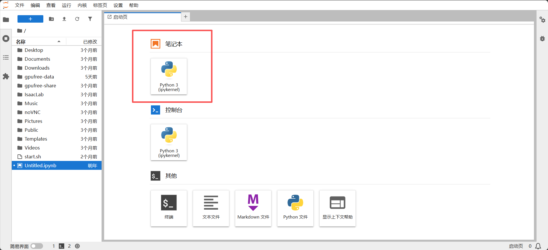Open the extension manager puzzle icon
Screen dimensions: 548x250
point(6,76)
